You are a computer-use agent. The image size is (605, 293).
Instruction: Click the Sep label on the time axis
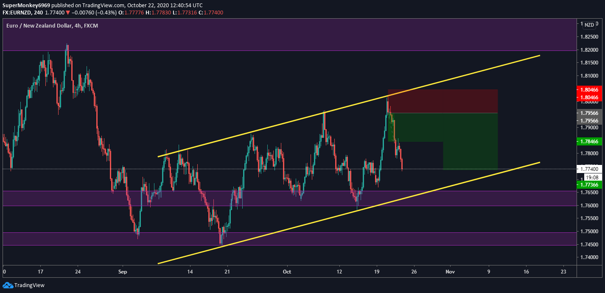coord(123,271)
